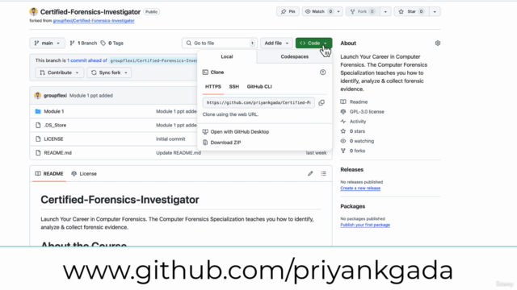Click the groupflexi avatar in the commit row
The image size is (517, 290).
[38, 96]
